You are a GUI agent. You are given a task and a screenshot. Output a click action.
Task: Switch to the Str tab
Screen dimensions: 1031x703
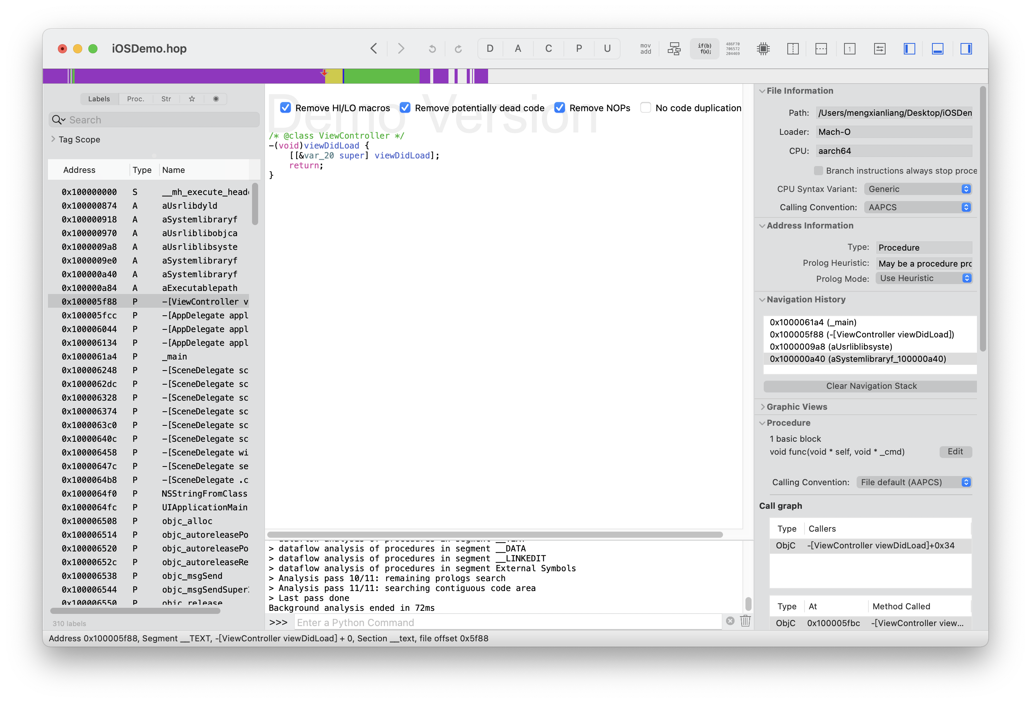coord(166,99)
